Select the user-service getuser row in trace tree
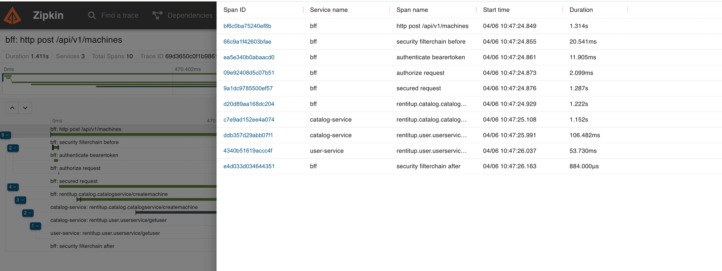This screenshot has width=722, height=271. point(105,233)
